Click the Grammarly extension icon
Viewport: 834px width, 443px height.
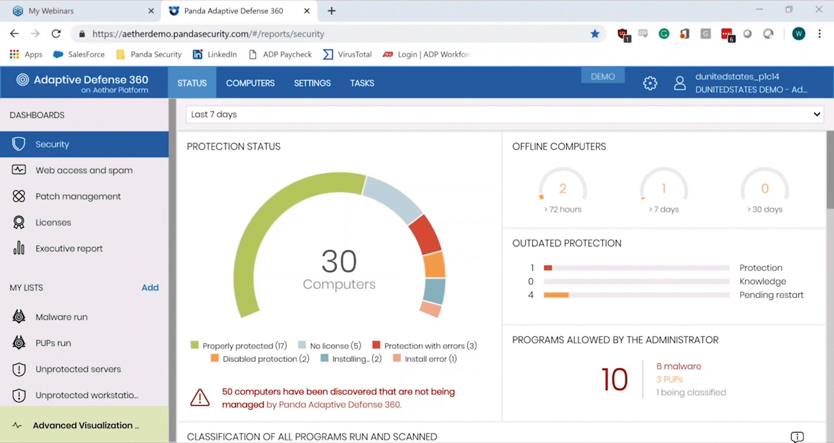point(664,34)
